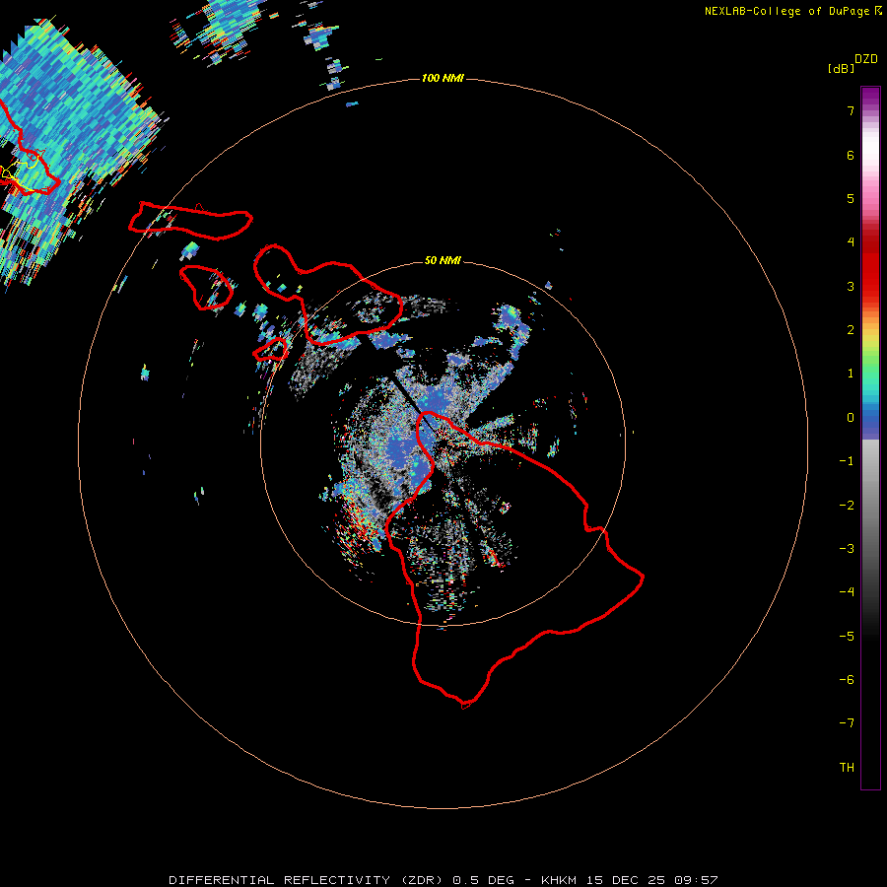The image size is (887, 887).
Task: Click the 5 value on color scale
Action: (x=851, y=198)
